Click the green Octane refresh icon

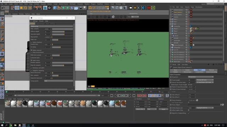click(153, 8)
